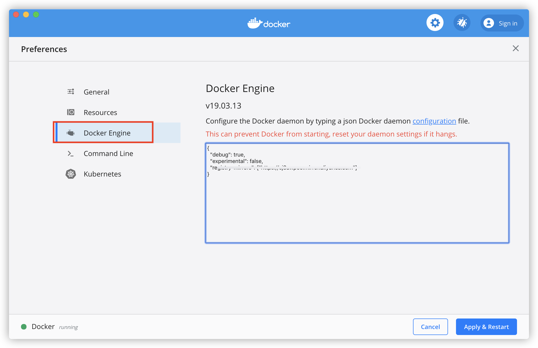Click the General sliders icon
This screenshot has width=538, height=348.
click(71, 92)
